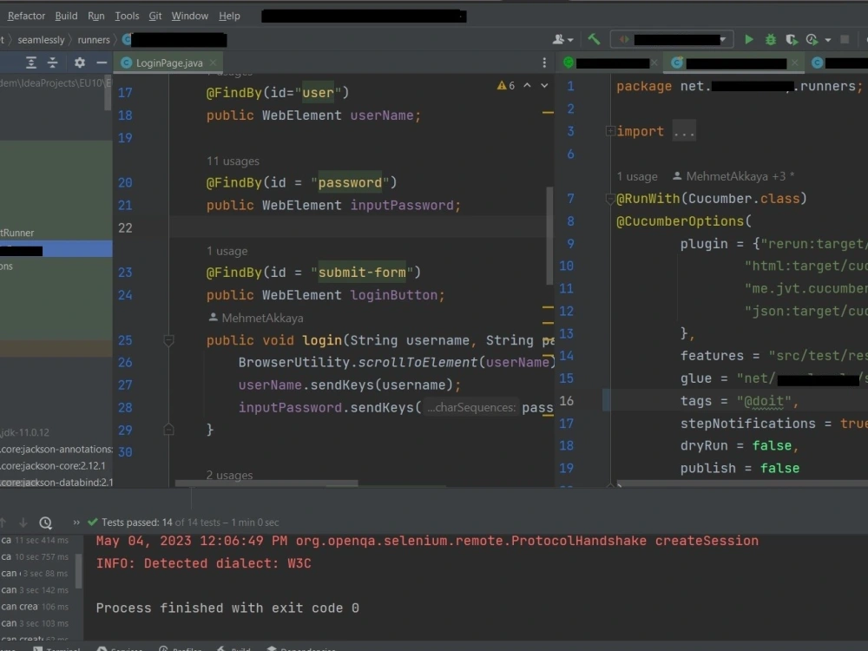Open the Tools menu
Viewport: 868px width, 651px height.
pos(127,16)
